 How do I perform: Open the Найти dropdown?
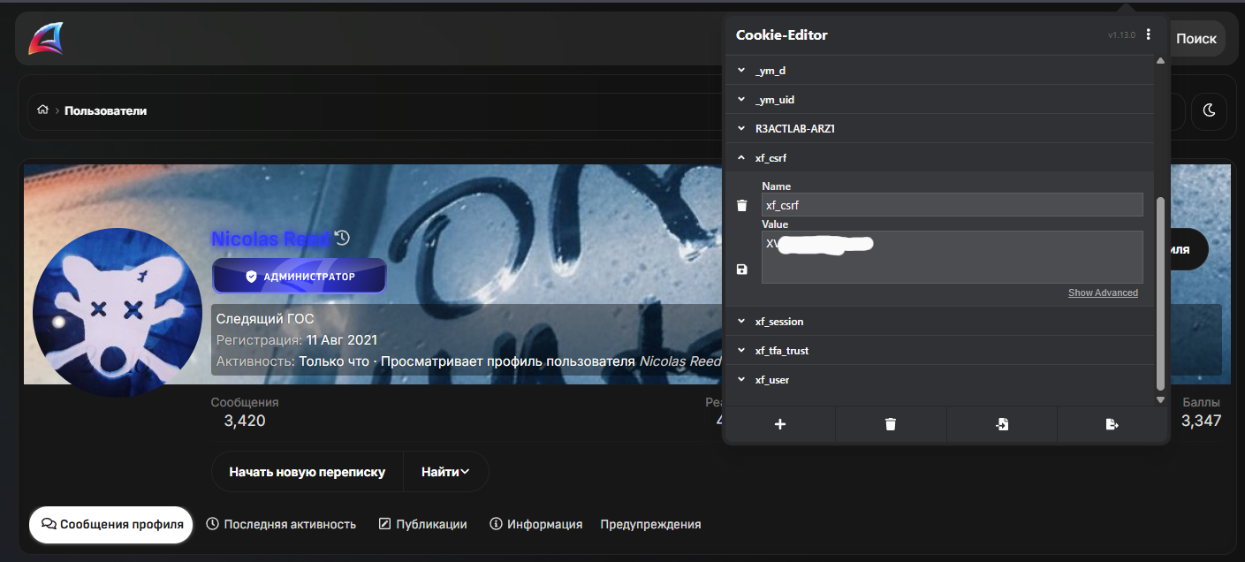coord(444,472)
